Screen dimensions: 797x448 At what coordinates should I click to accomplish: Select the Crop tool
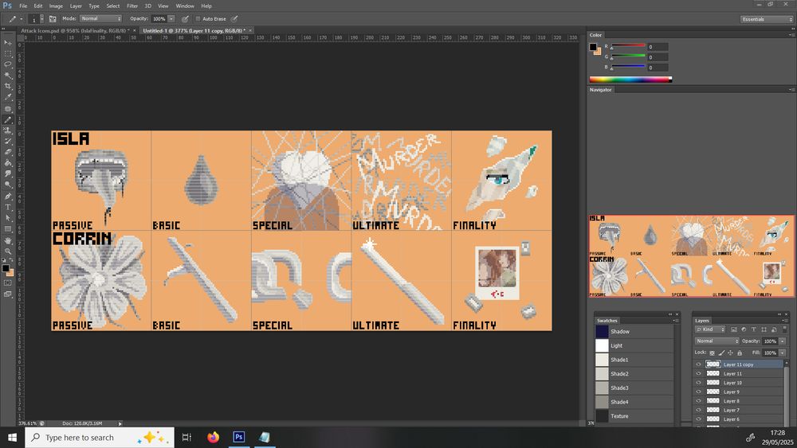(x=8, y=86)
